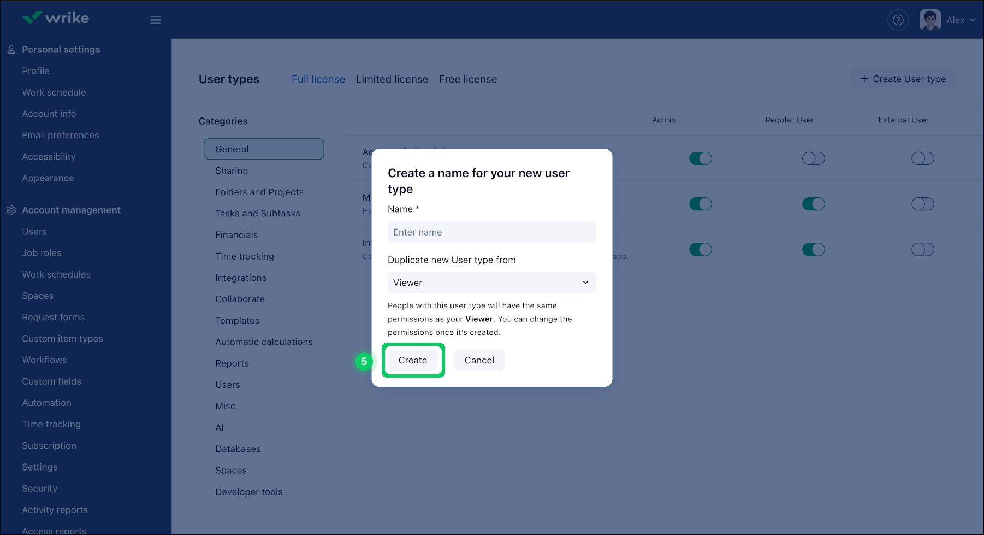Click the Account management gear icon
984x535 pixels.
point(11,210)
